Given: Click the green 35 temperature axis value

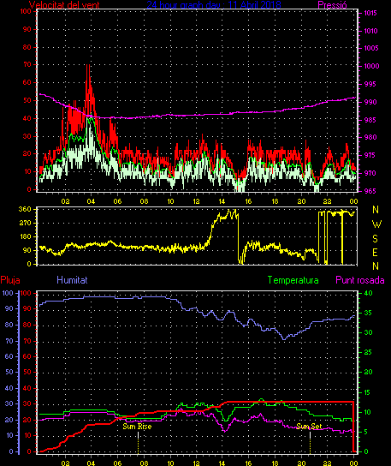Looking at the screenshot, I should 368,313.
